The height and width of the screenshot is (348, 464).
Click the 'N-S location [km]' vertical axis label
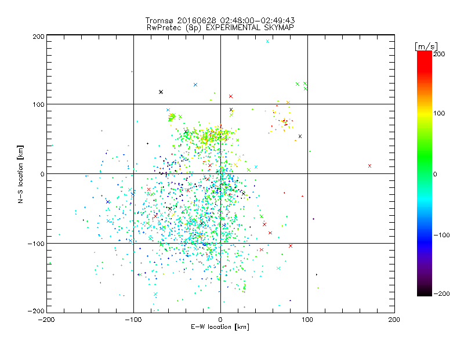coord(20,174)
